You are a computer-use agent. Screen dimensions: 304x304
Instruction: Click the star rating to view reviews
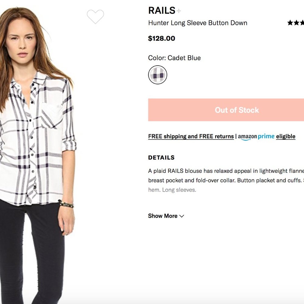pos(296,22)
